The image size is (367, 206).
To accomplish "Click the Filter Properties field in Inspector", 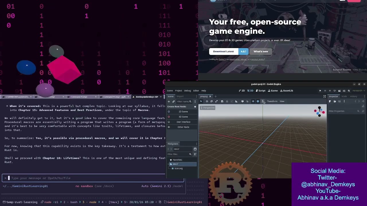I will (344, 111).
